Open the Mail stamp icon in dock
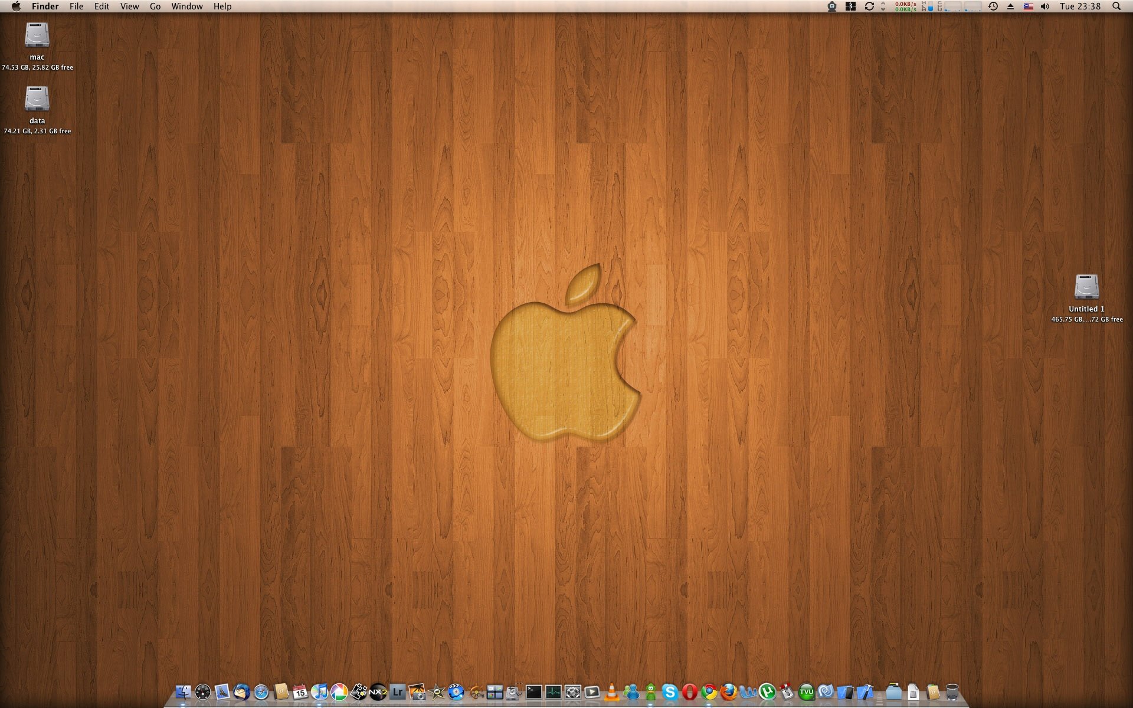 click(222, 691)
